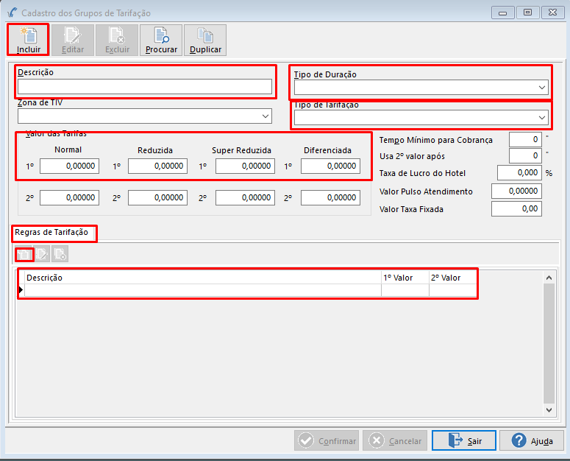The height and width of the screenshot is (461, 570).
Task: Open the Procurar search tool
Action: (161, 40)
